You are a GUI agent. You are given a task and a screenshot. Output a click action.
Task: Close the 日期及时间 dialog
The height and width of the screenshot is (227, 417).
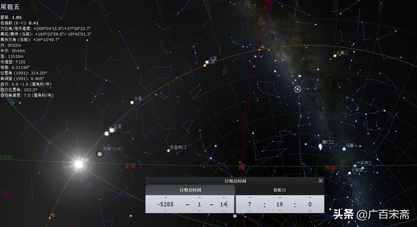click(321, 181)
